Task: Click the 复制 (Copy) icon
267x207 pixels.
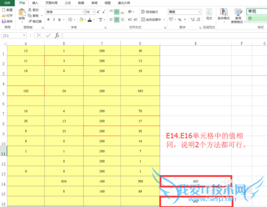Action: pos(30,16)
